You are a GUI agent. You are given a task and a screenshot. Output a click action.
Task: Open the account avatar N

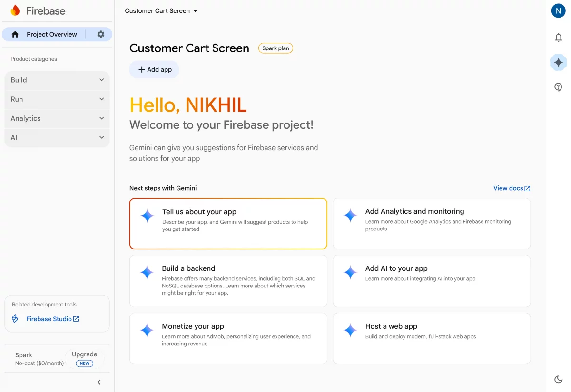click(x=558, y=10)
